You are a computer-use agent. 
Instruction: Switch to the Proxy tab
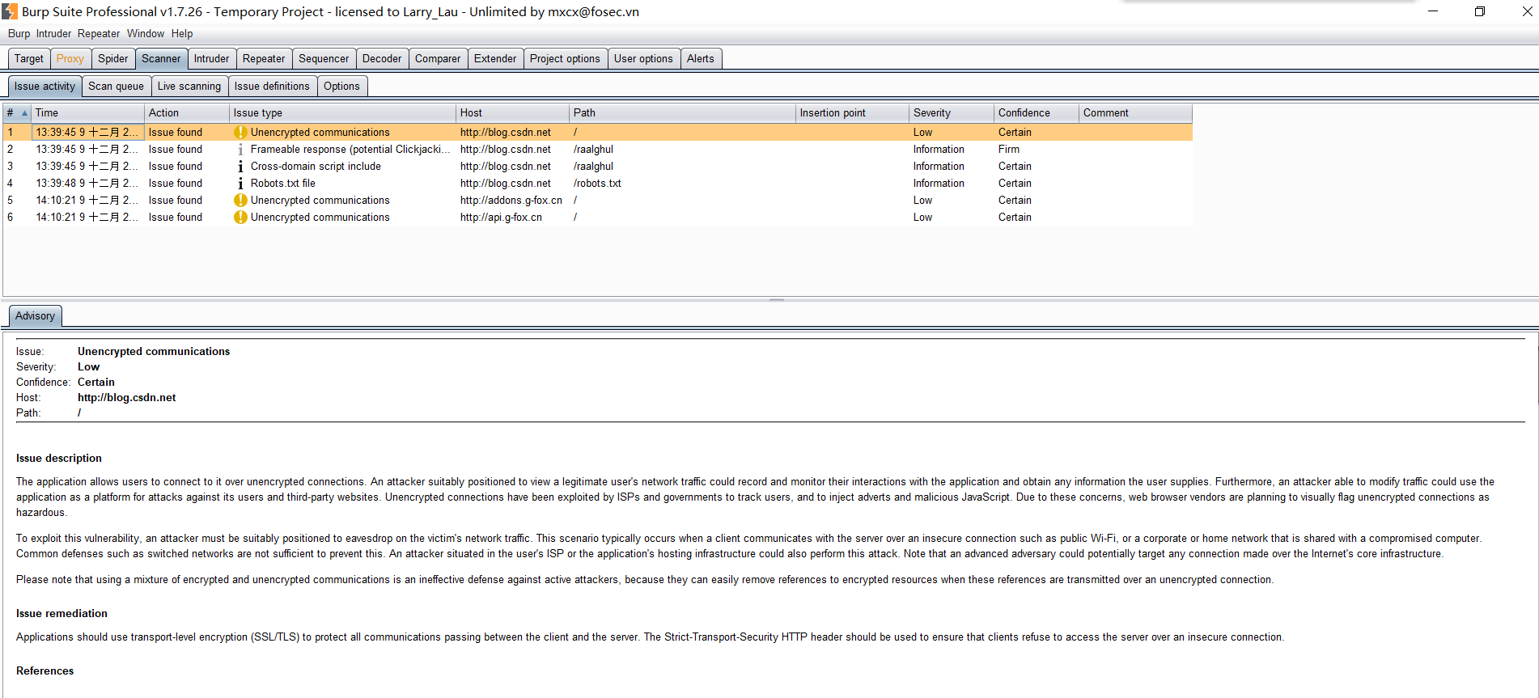70,58
